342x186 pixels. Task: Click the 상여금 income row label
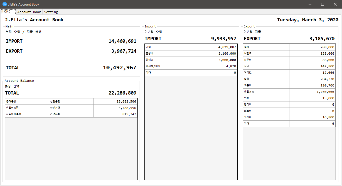(x=168, y=60)
